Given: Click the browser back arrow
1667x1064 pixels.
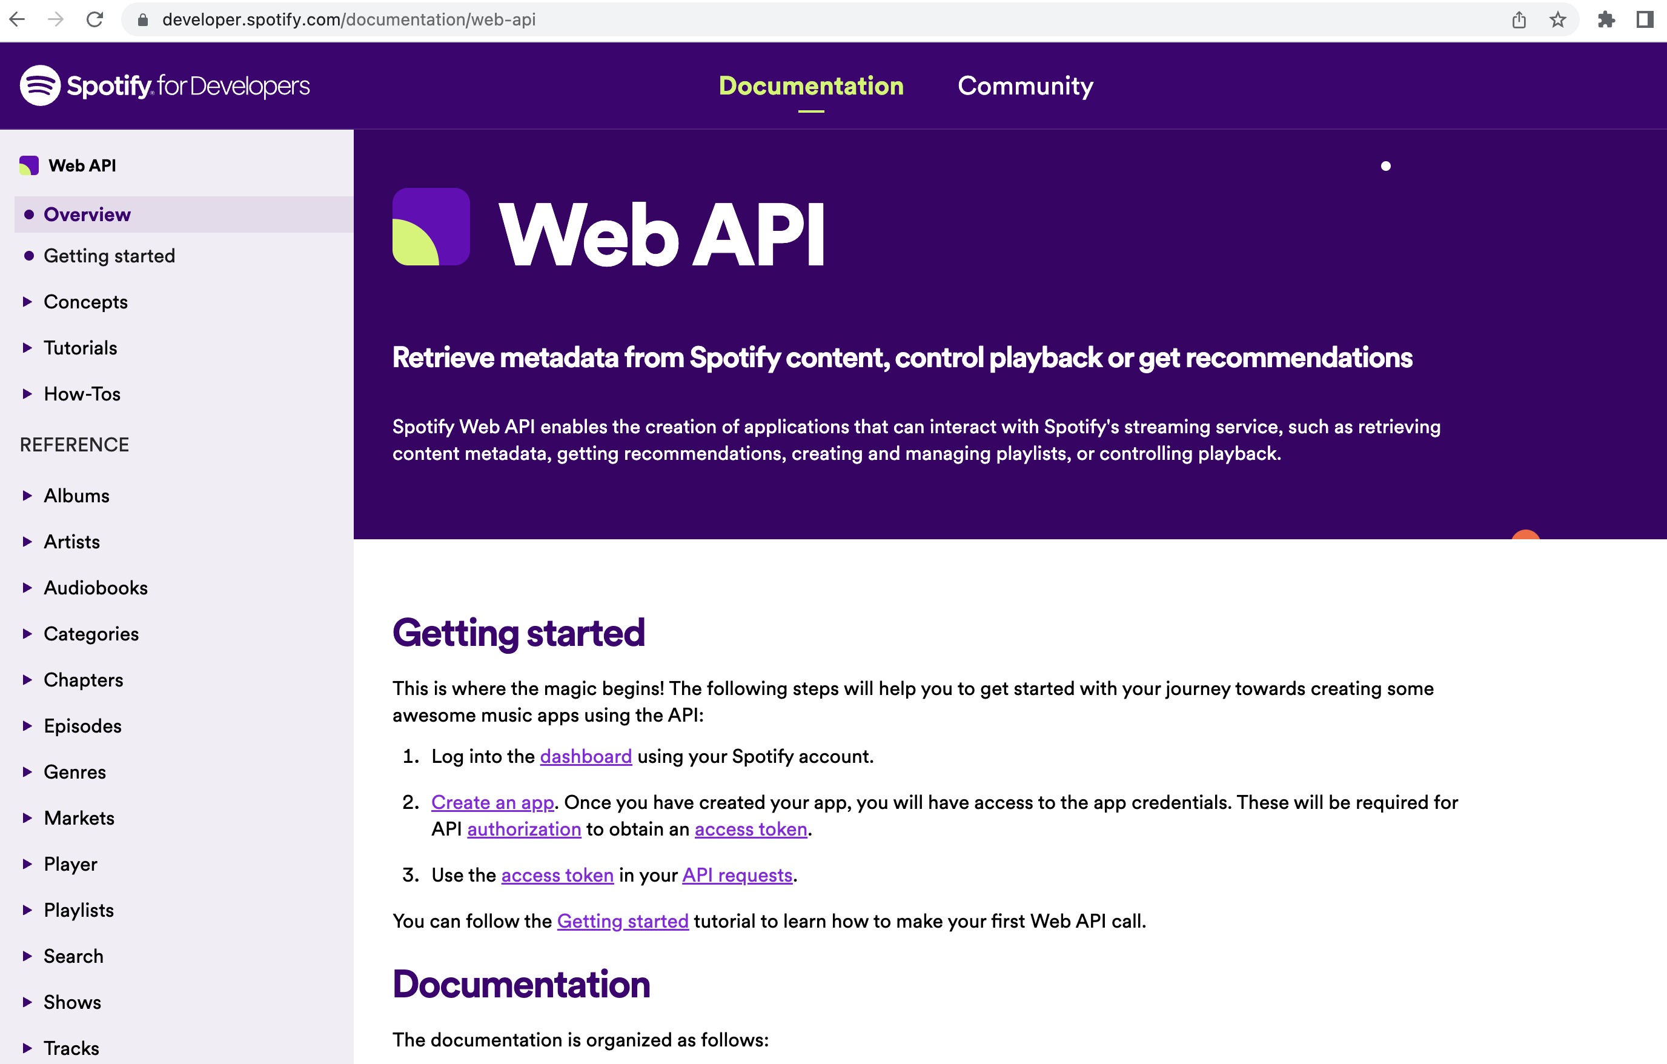Looking at the screenshot, I should 18,19.
